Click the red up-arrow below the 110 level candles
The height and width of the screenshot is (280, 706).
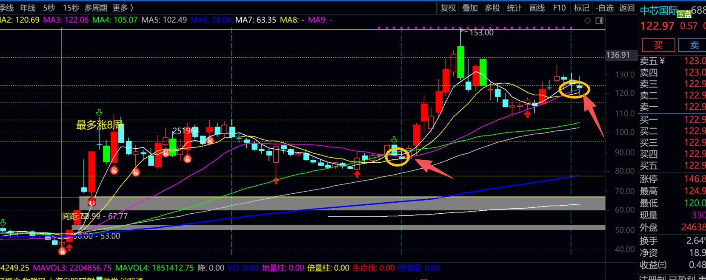pos(528,114)
